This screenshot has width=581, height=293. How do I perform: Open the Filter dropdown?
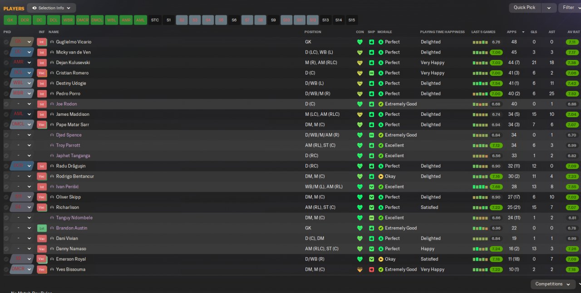pyautogui.click(x=570, y=8)
